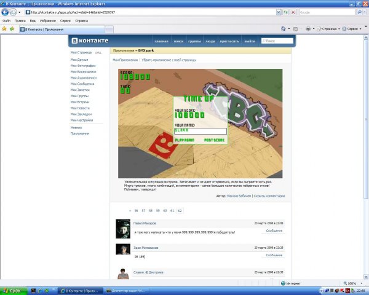Click POST SCORE in the game
369x295 pixels.
click(215, 140)
